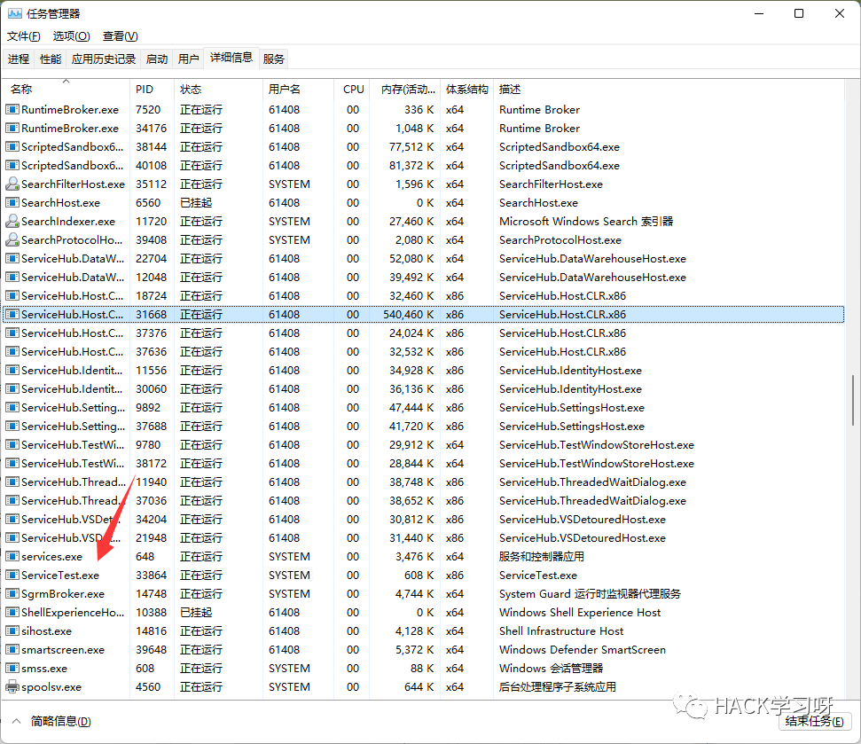Click the vertical scrollbar thumb
This screenshot has height=744, width=861.
pyautogui.click(x=853, y=400)
